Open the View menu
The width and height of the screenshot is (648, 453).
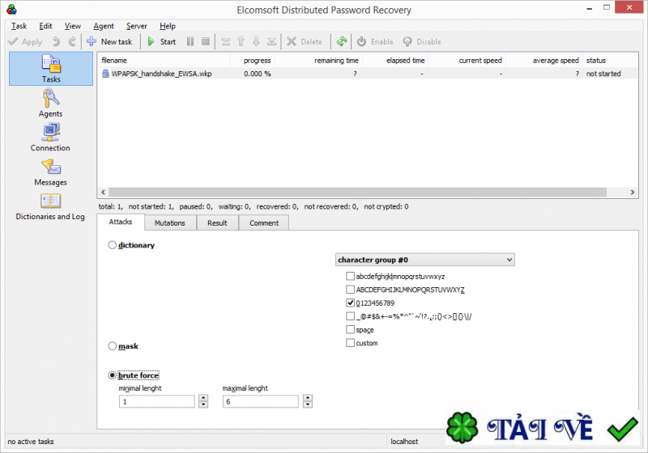tap(73, 26)
